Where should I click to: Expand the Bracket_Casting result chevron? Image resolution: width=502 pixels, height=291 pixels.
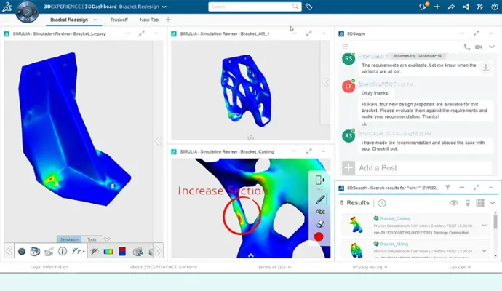pos(485,225)
